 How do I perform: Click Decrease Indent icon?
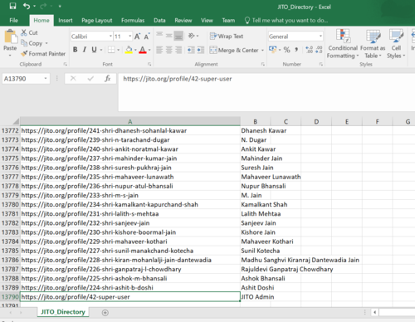coord(191,50)
